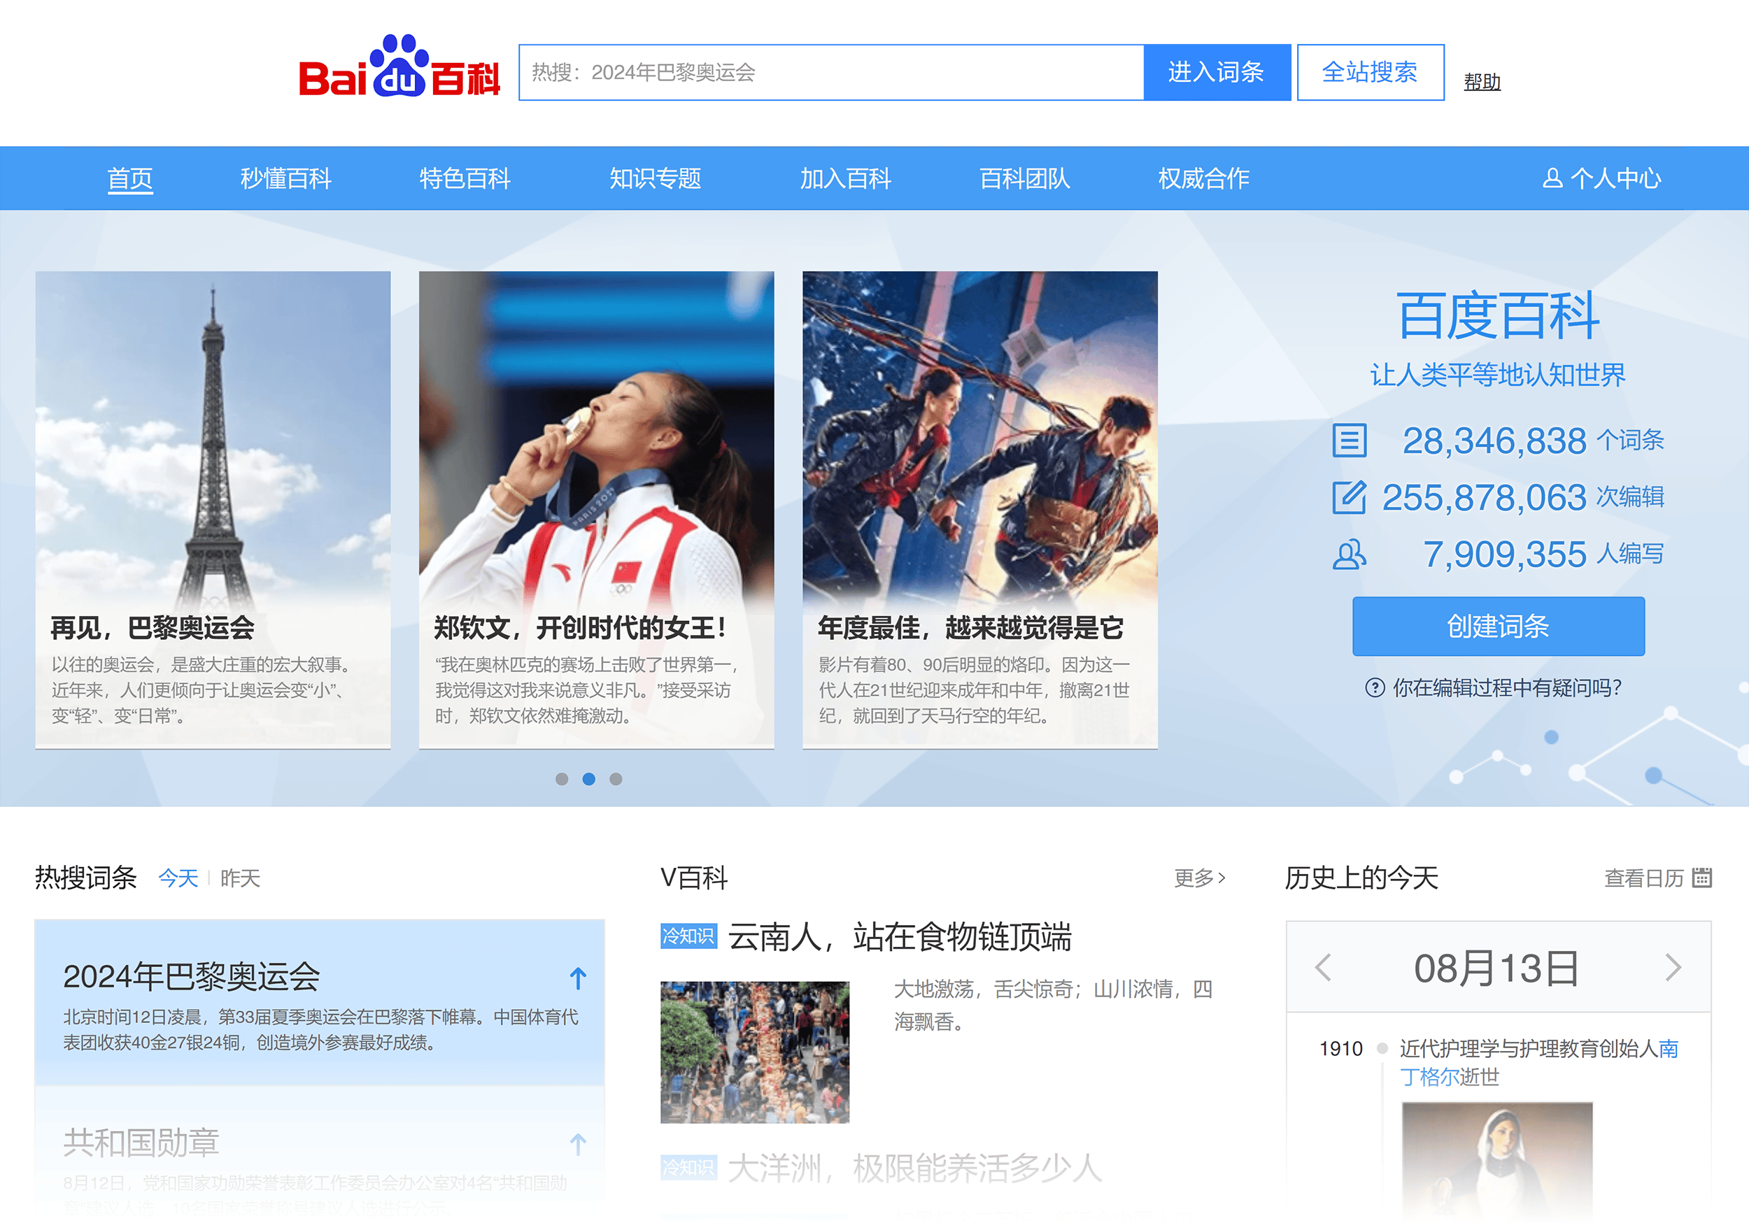The image size is (1749, 1223).
Task: Switch hot search list to 昨天
Action: coord(240,878)
